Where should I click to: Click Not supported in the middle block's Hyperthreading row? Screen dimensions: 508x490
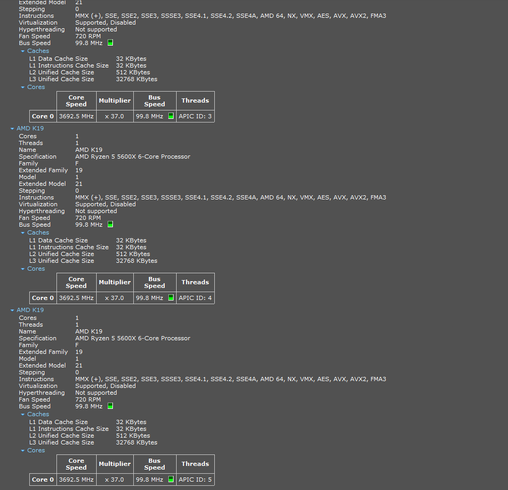tap(96, 211)
